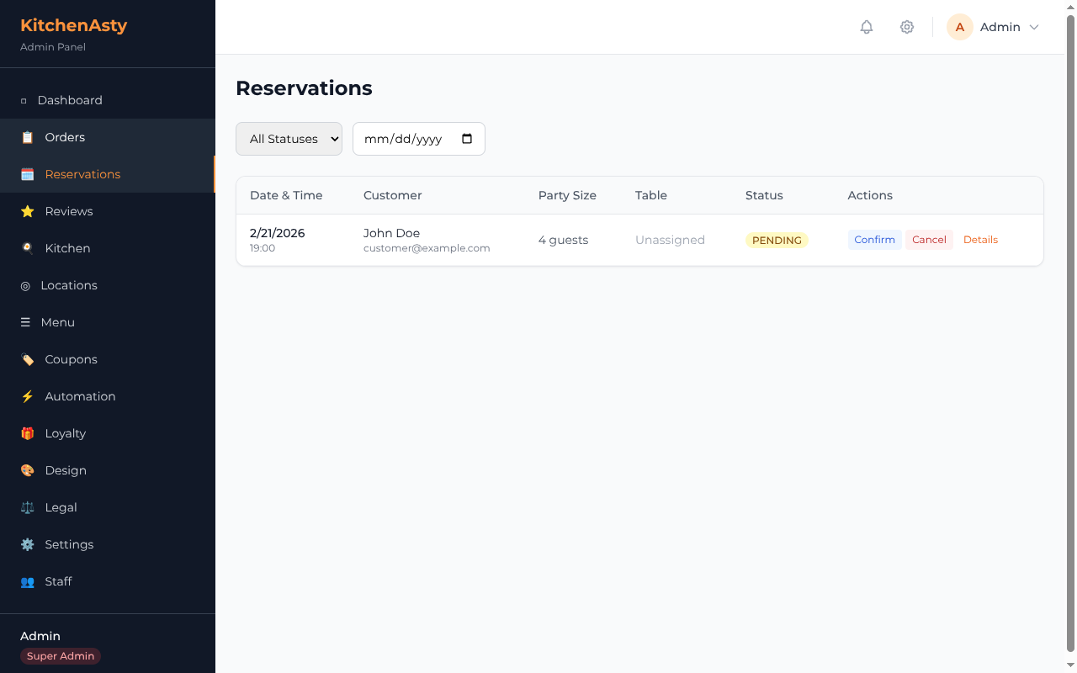Go to the Reviews section
The width and height of the screenshot is (1077, 673).
pyautogui.click(x=69, y=211)
